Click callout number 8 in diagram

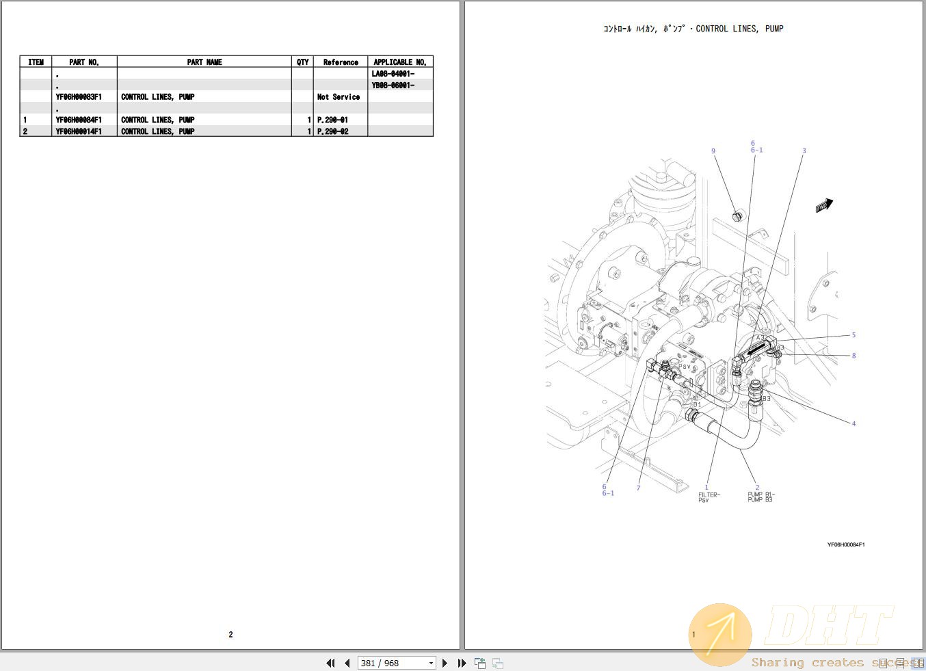tap(854, 356)
